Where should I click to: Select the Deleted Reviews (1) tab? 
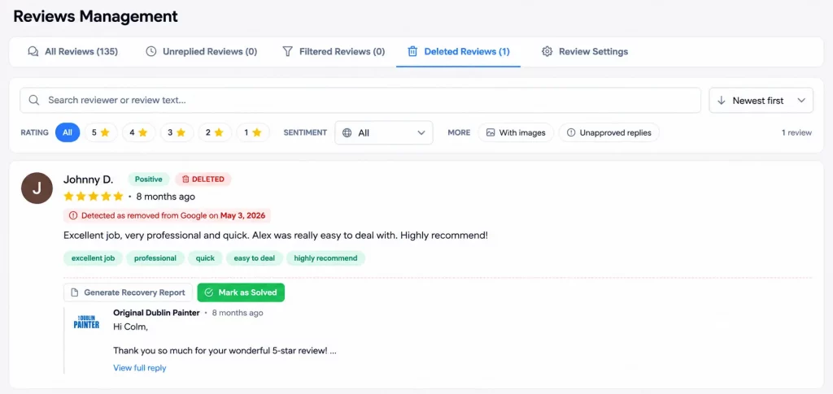coord(458,51)
